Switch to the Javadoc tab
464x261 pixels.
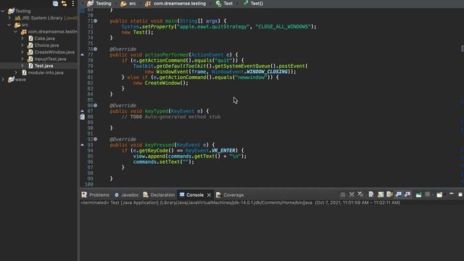(126, 195)
